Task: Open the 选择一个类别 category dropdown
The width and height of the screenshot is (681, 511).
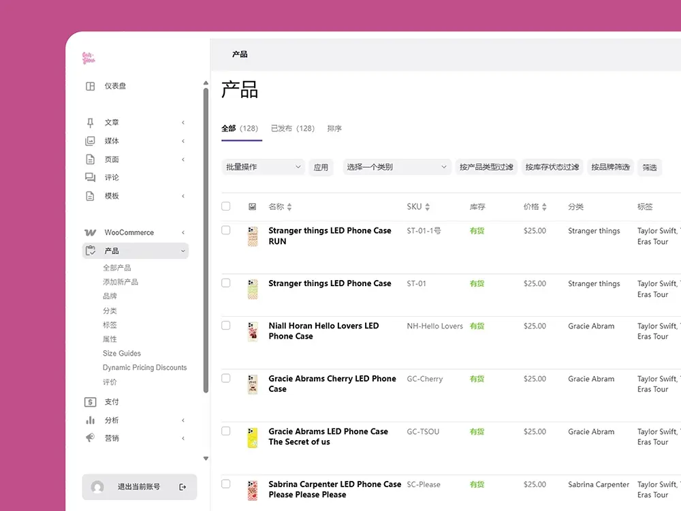Action: [397, 167]
